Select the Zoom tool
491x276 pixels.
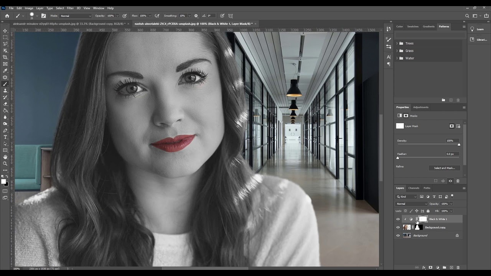(x=5, y=163)
